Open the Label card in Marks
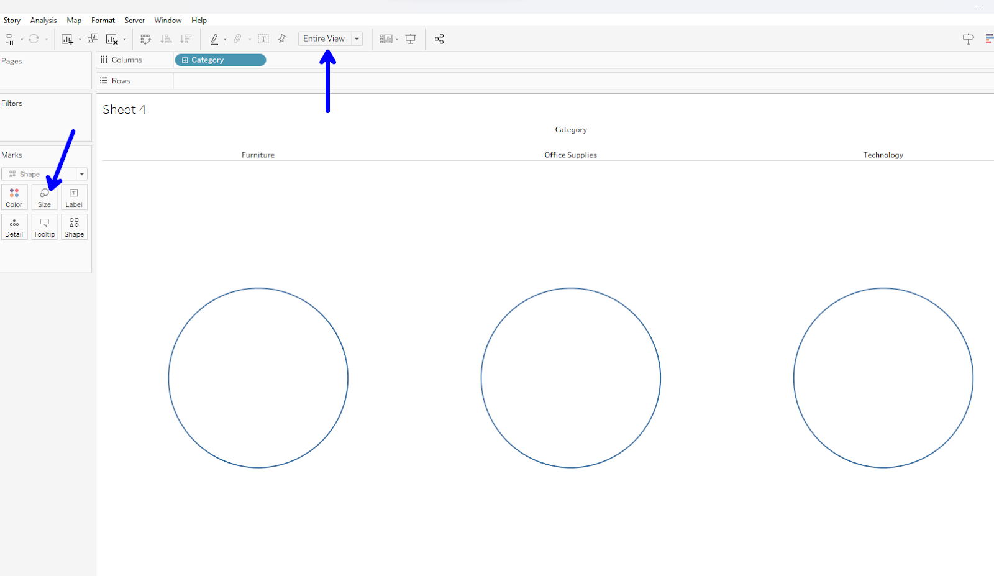 [x=74, y=198]
